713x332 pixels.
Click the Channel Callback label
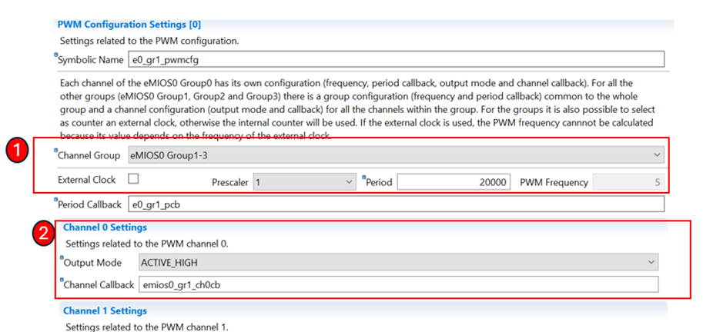point(99,285)
